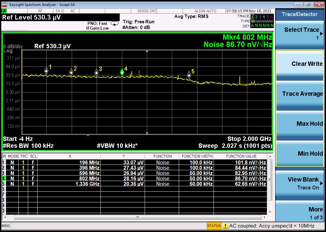Click the MSG button in the status bar

[6, 226]
